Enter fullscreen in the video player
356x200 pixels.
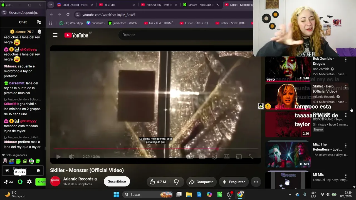[x=251, y=157]
